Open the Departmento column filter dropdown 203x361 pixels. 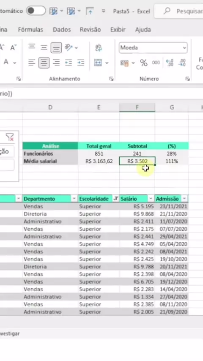[x=74, y=198]
